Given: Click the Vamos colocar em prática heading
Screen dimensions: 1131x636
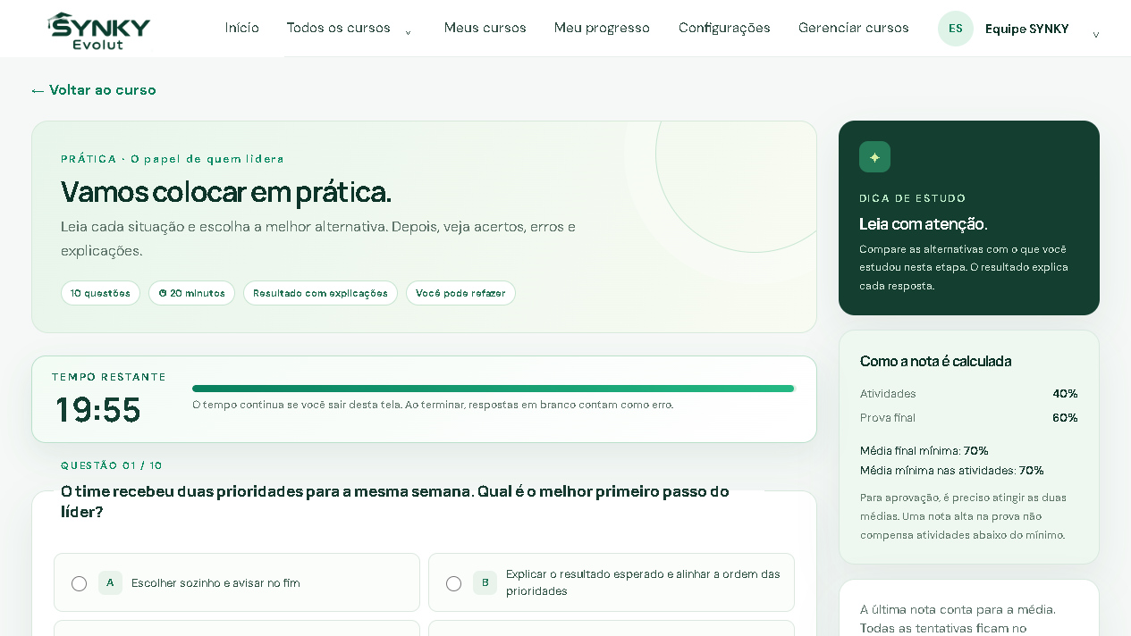Looking at the screenshot, I should pyautogui.click(x=226, y=192).
